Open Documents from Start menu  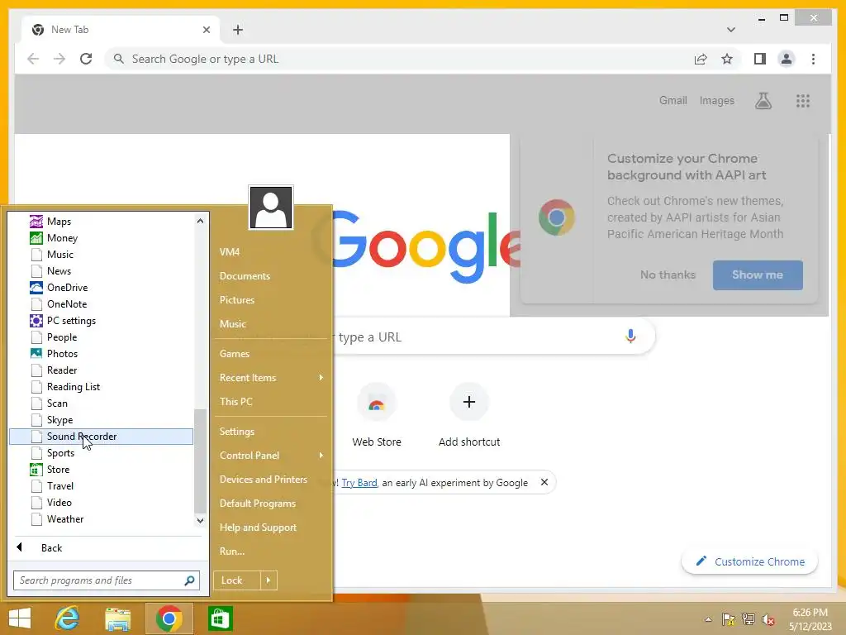(245, 276)
